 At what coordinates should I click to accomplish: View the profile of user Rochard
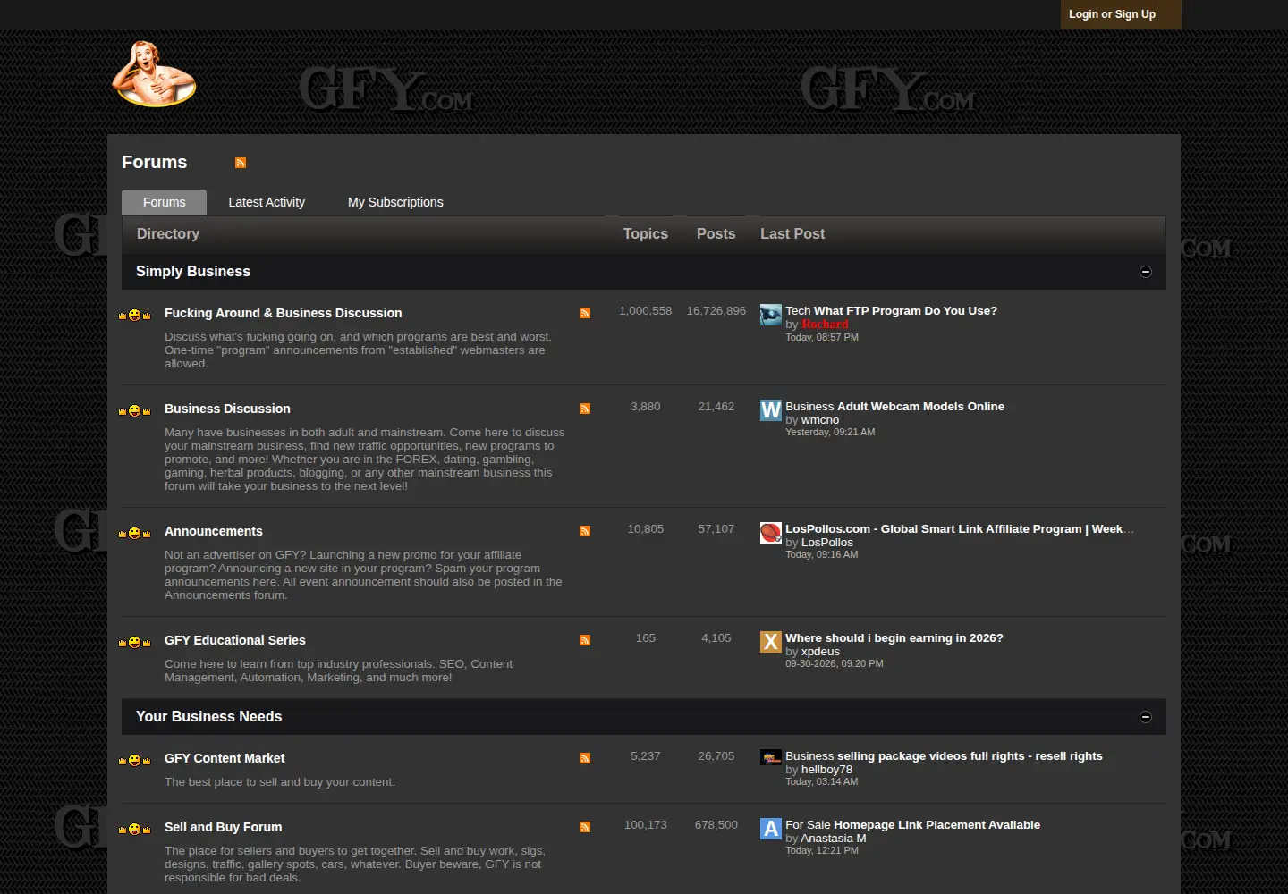point(825,325)
